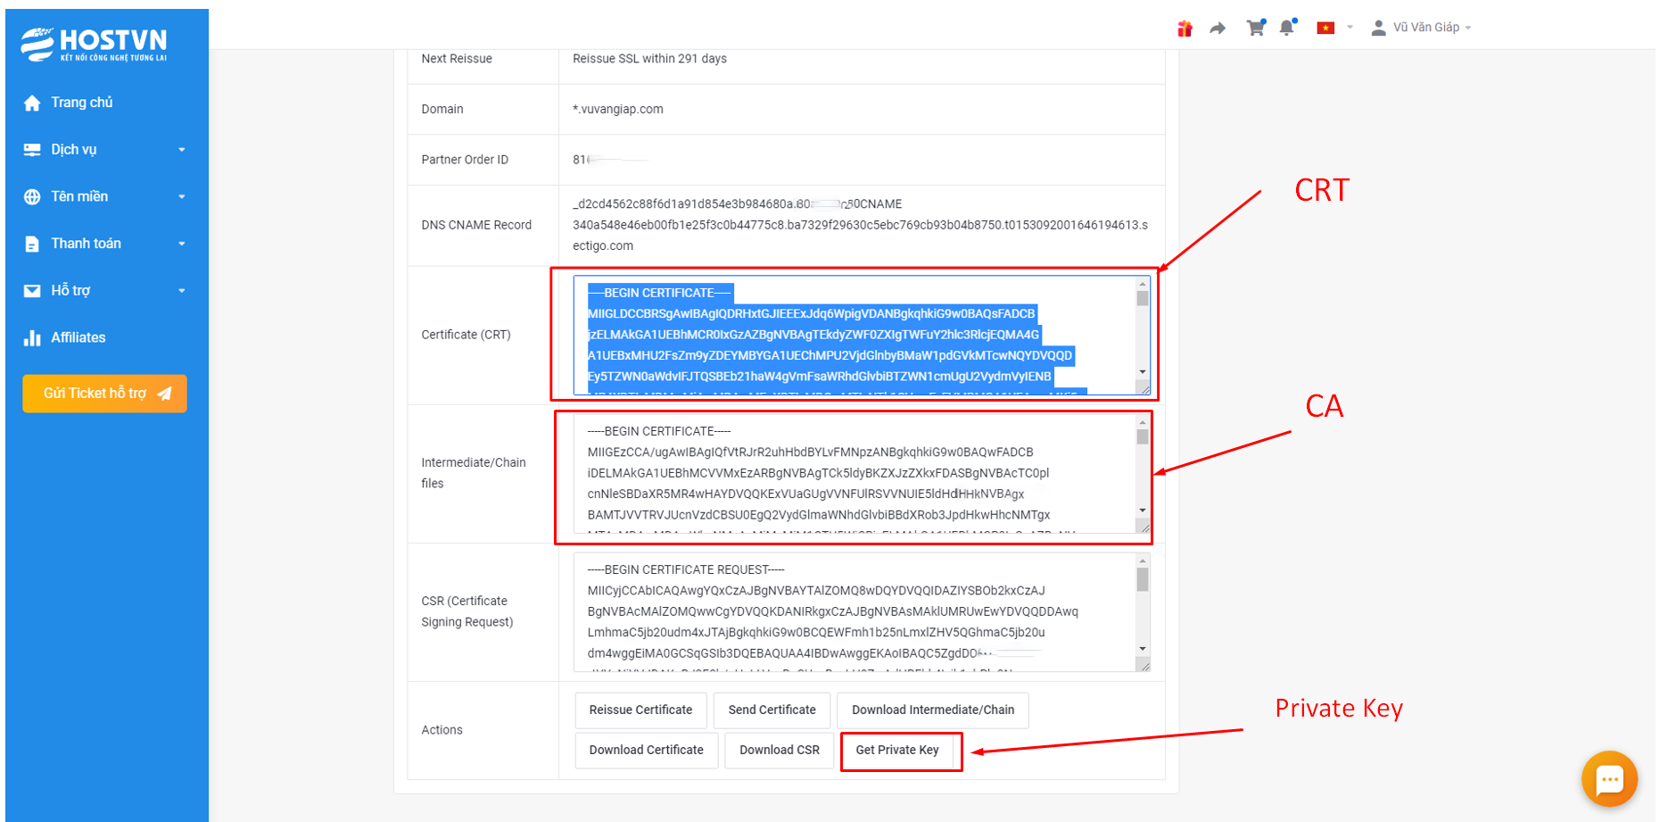Open the live chat bubble widget
The width and height of the screenshot is (1668, 822).
point(1609,779)
